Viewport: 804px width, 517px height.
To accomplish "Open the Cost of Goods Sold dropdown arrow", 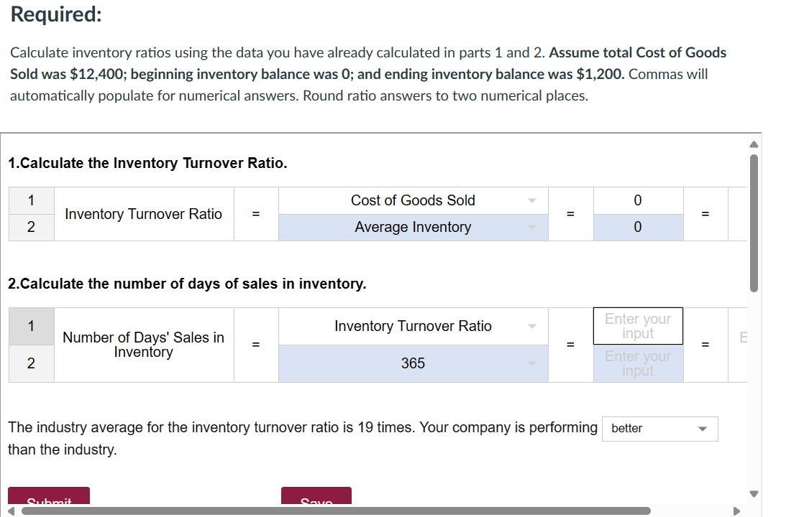I will coord(532,200).
